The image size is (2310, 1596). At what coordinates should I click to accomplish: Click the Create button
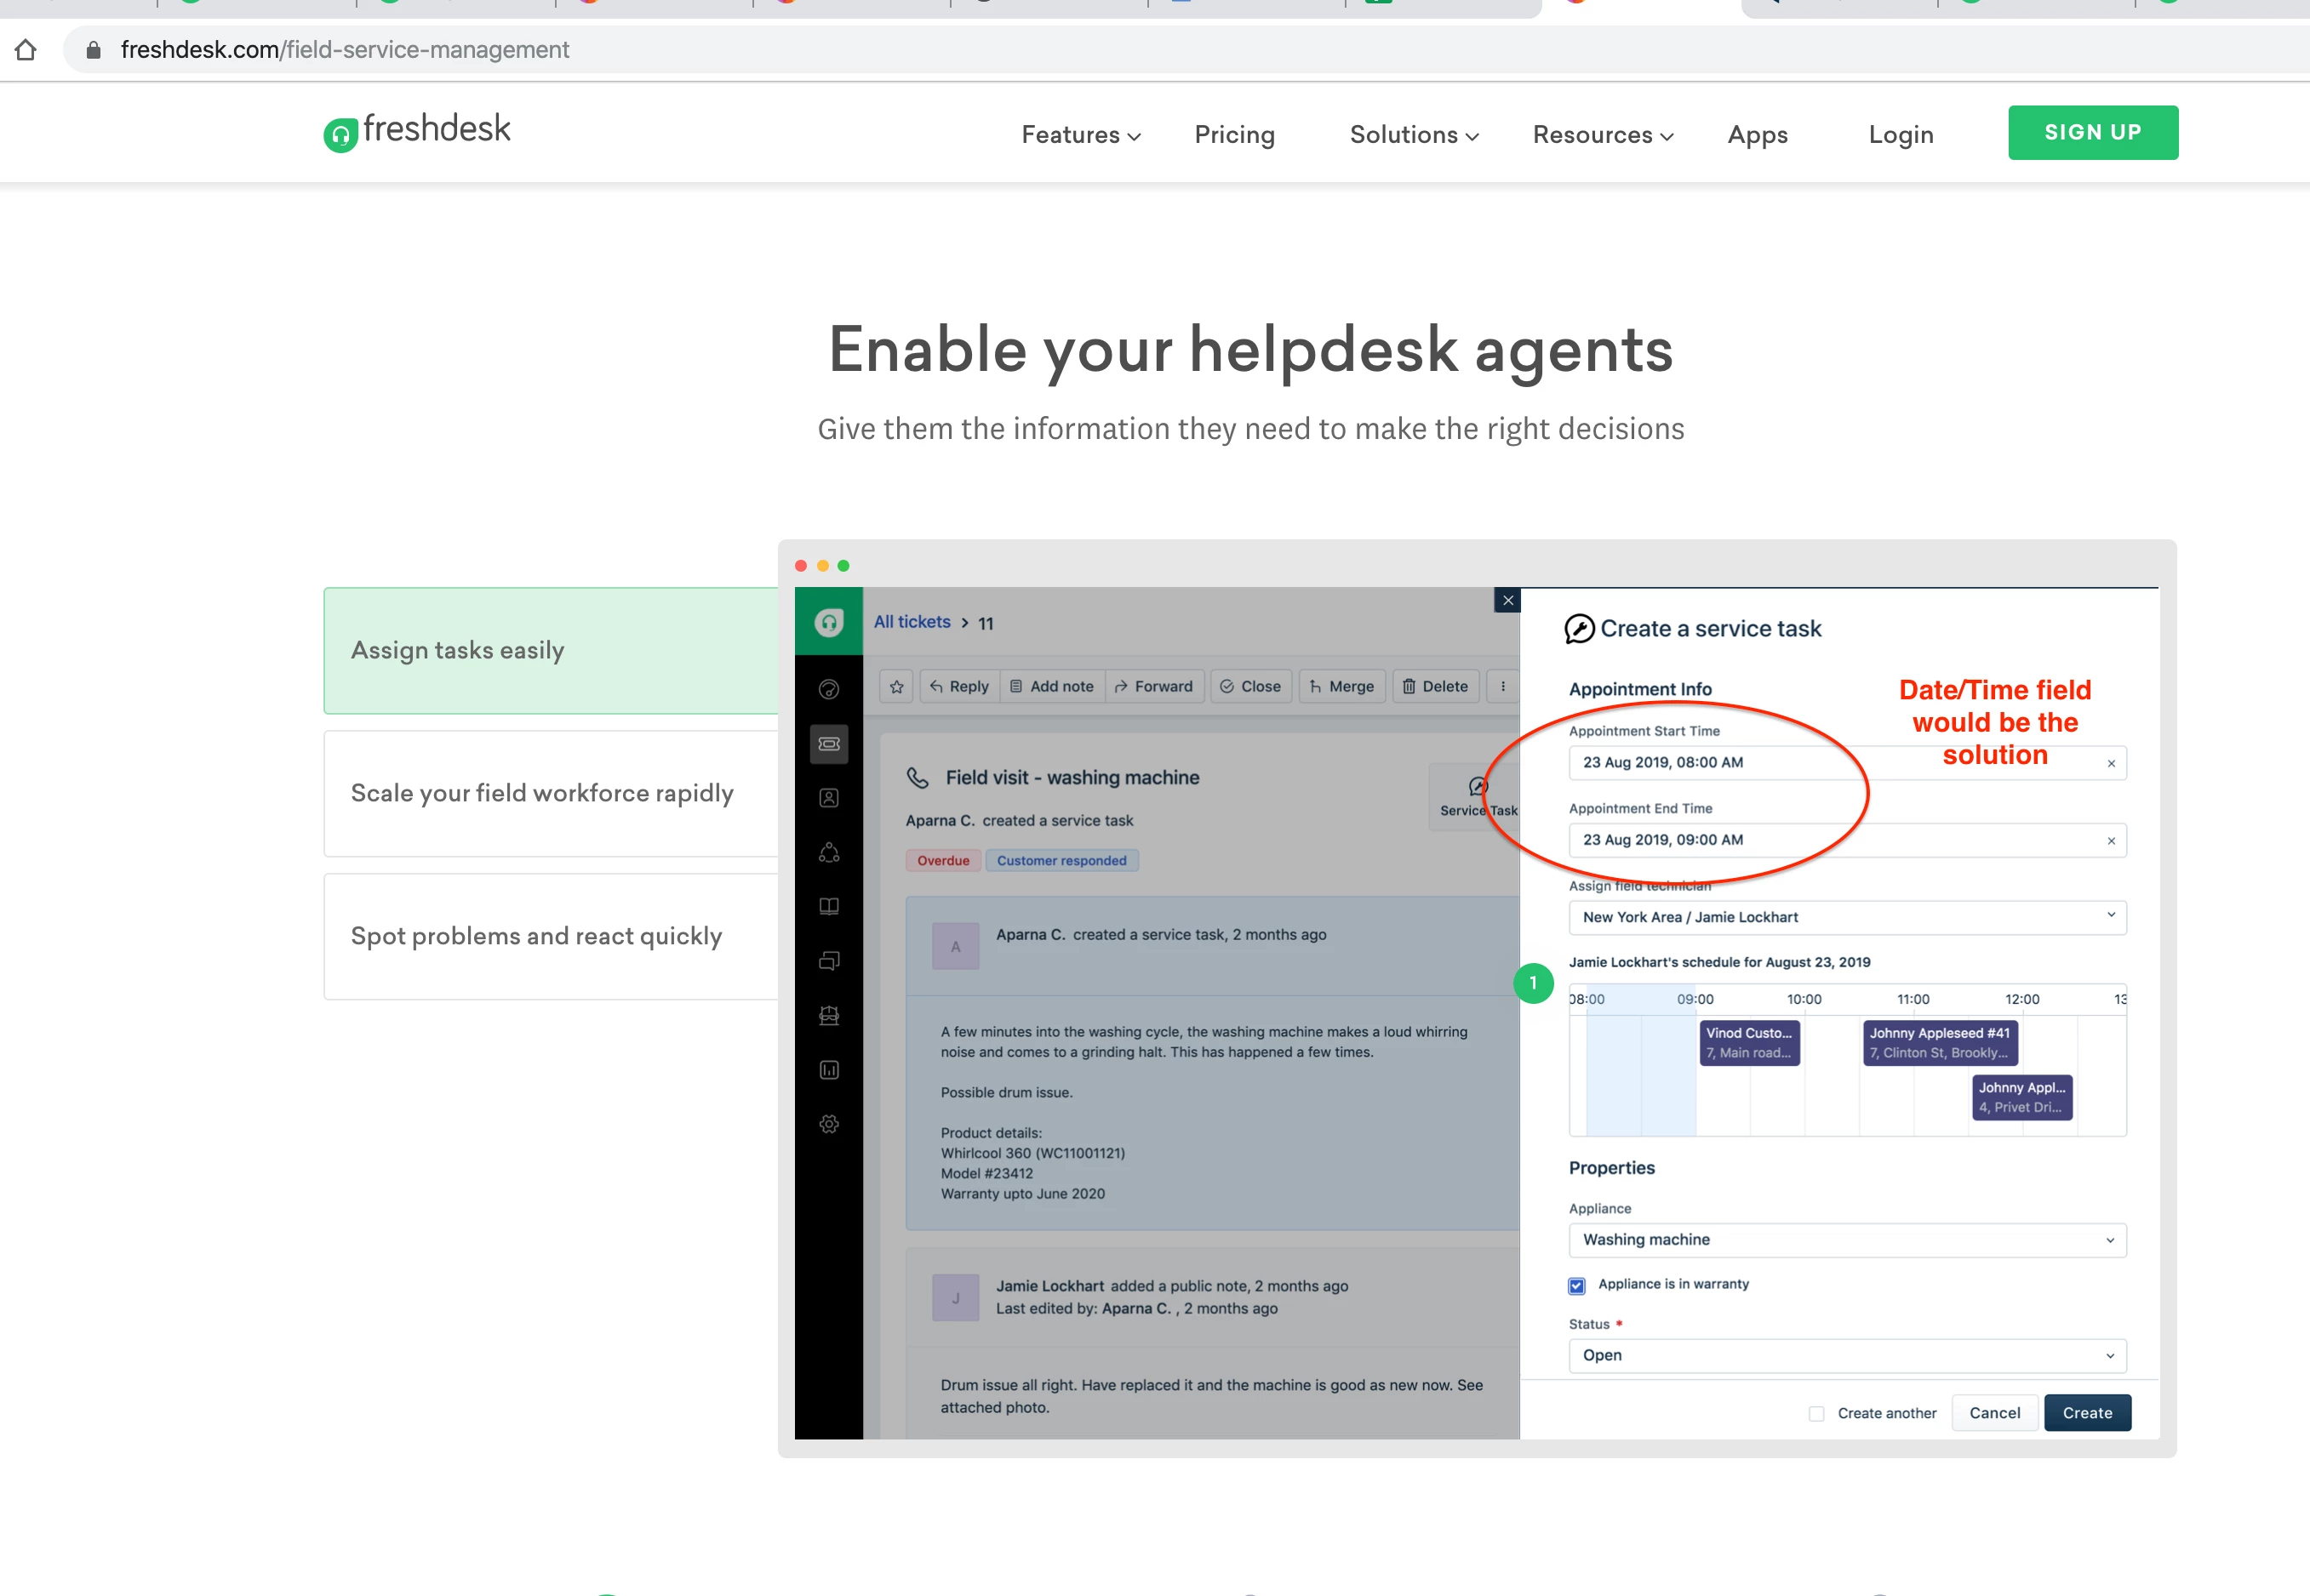pos(2087,1413)
